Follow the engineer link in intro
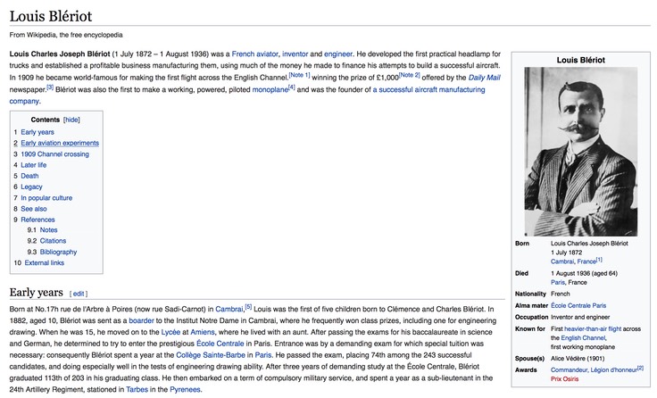This screenshot has height=398, width=657. [x=338, y=54]
